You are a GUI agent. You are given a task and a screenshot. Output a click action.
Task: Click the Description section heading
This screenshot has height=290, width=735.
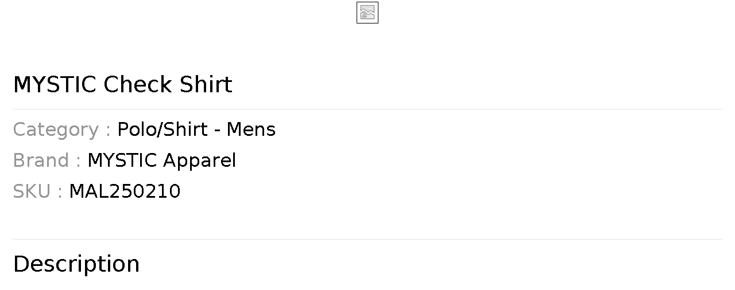click(76, 264)
